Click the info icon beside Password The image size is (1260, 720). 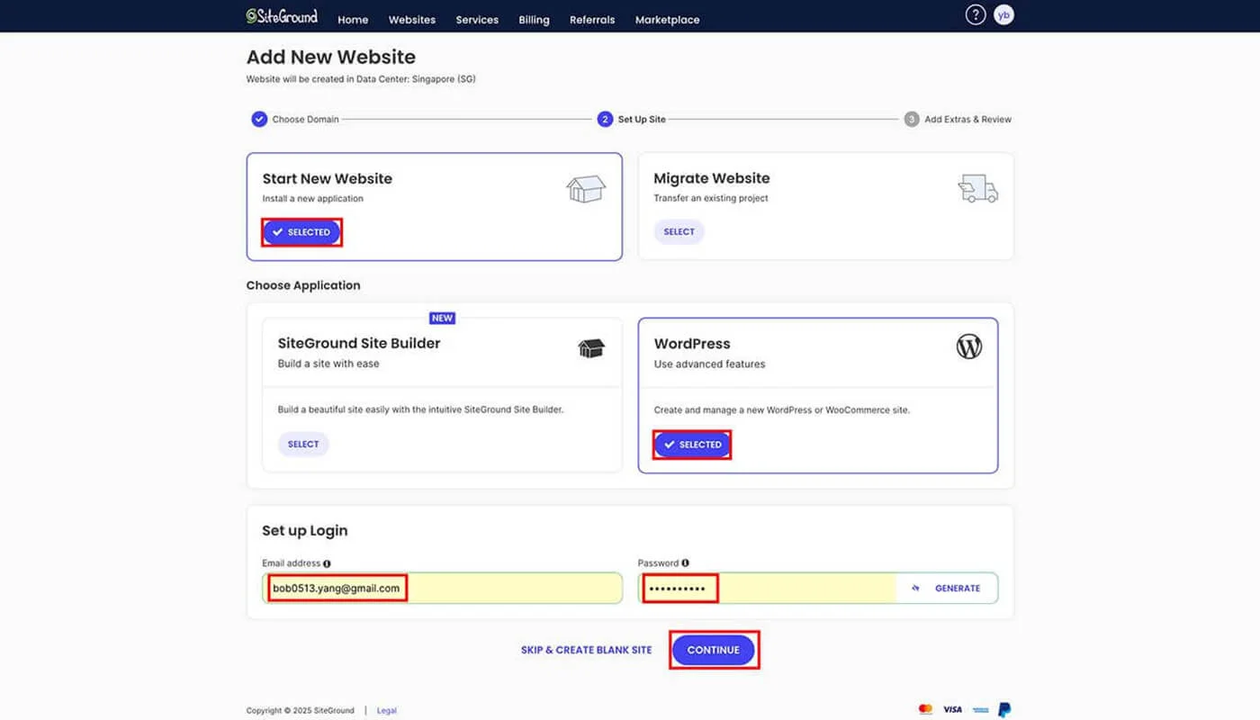[x=686, y=563]
